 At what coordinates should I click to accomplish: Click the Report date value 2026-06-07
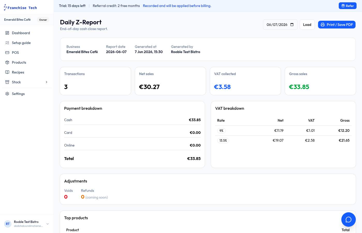(116, 52)
